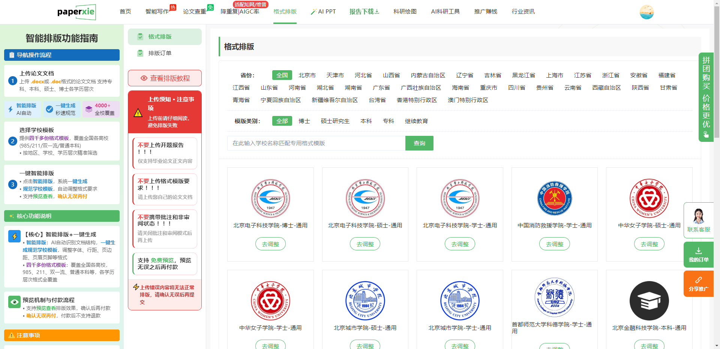Select 继续教育 template category

coord(416,121)
